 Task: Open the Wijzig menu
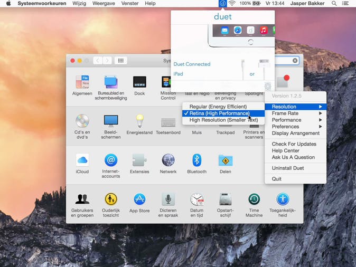pos(79,3)
